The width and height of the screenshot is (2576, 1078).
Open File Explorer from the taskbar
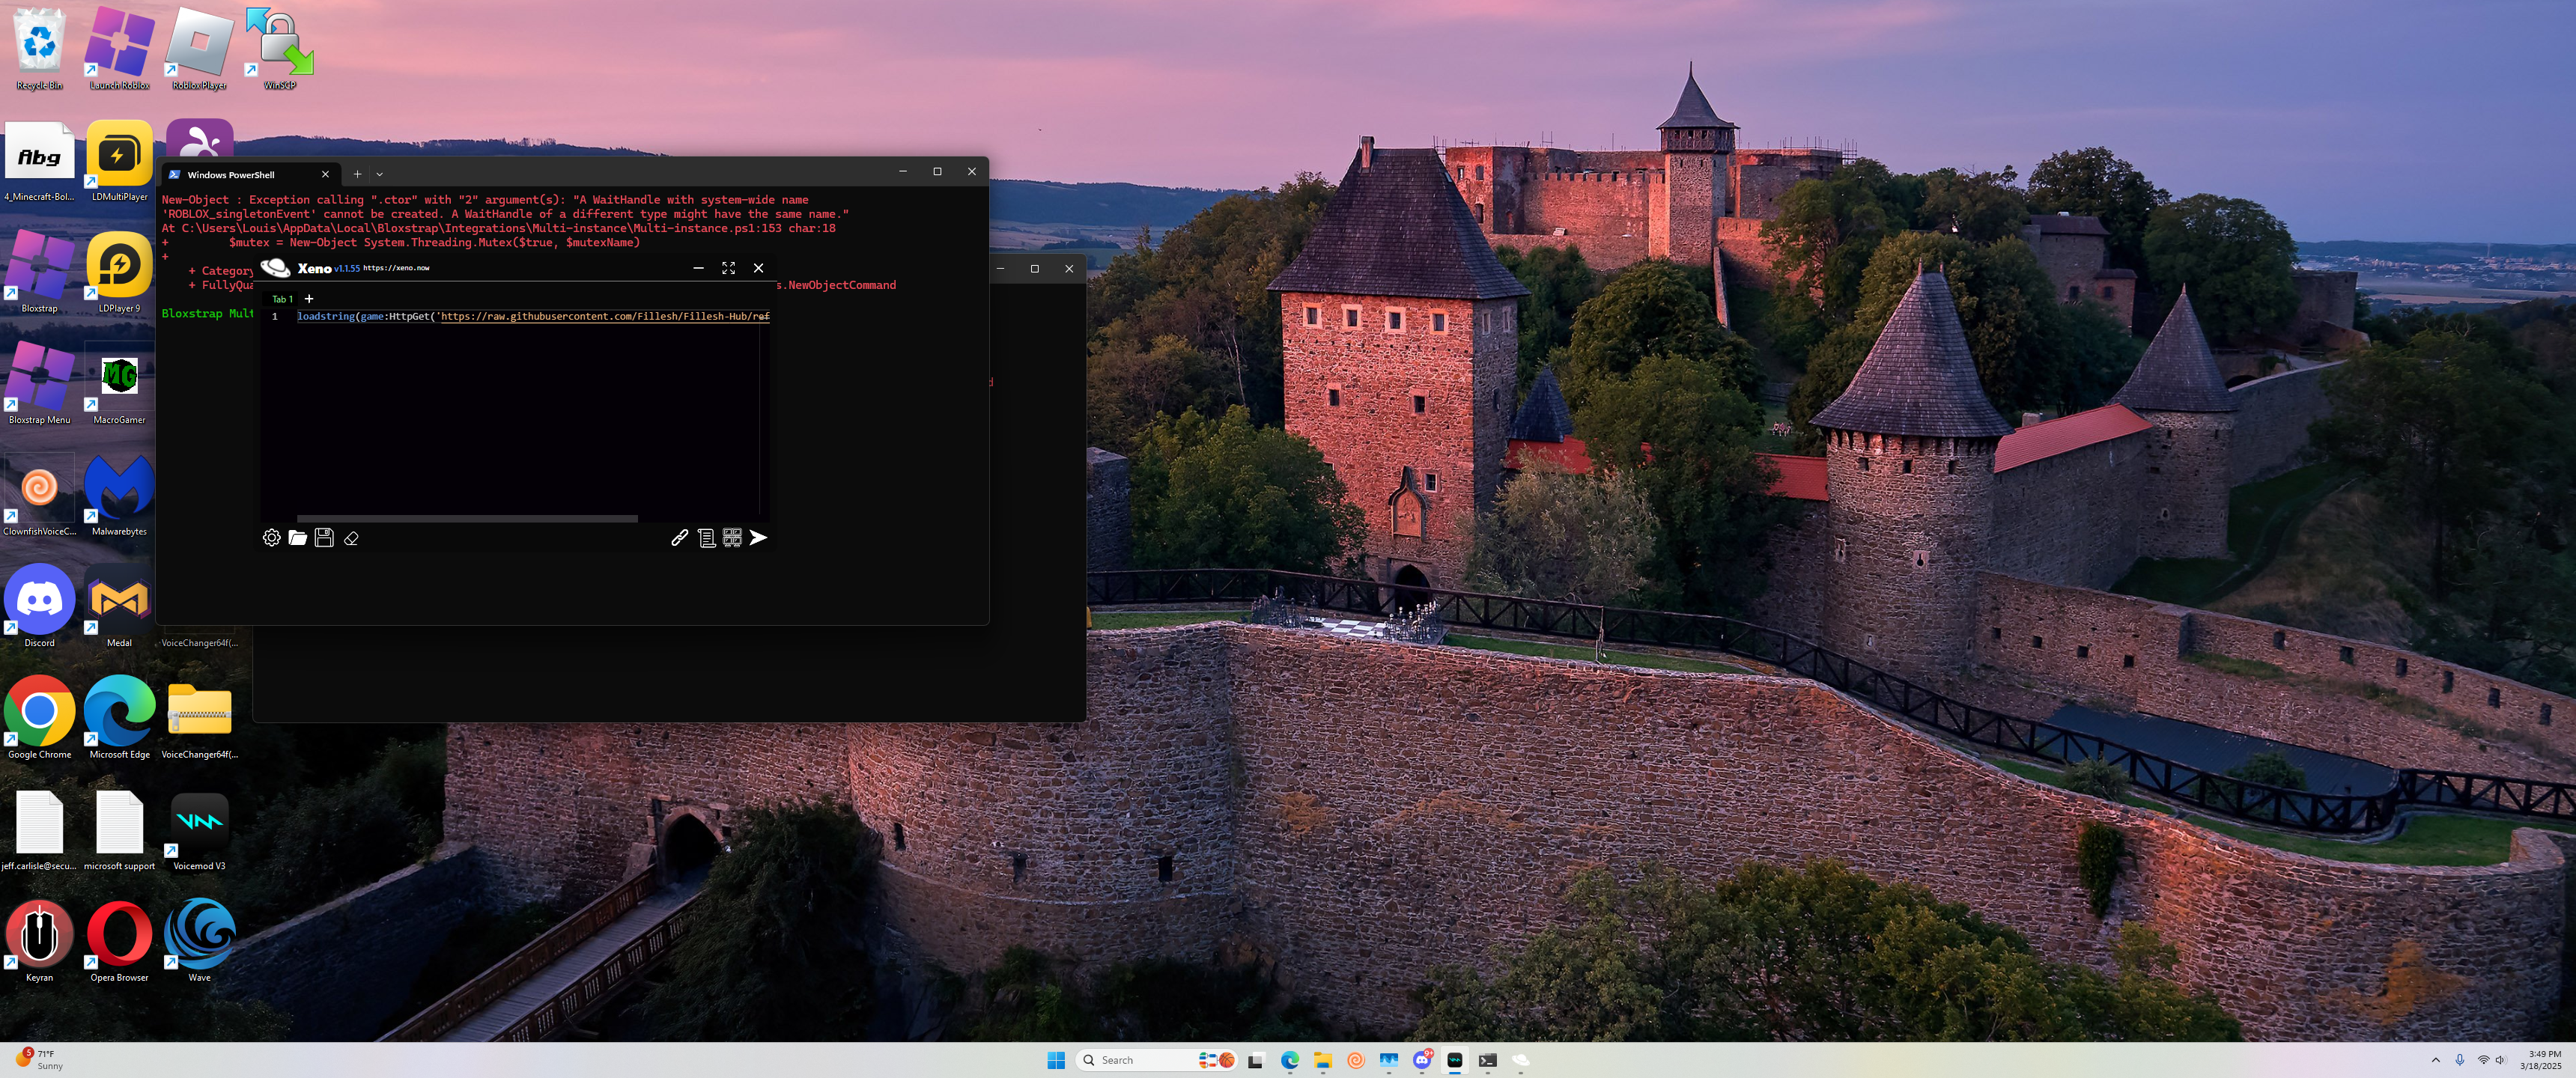1322,1060
